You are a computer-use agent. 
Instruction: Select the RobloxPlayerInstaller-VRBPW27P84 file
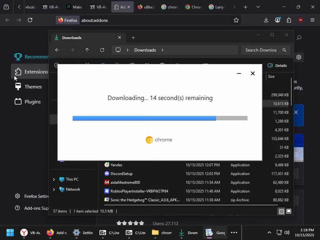(x=196, y=191)
